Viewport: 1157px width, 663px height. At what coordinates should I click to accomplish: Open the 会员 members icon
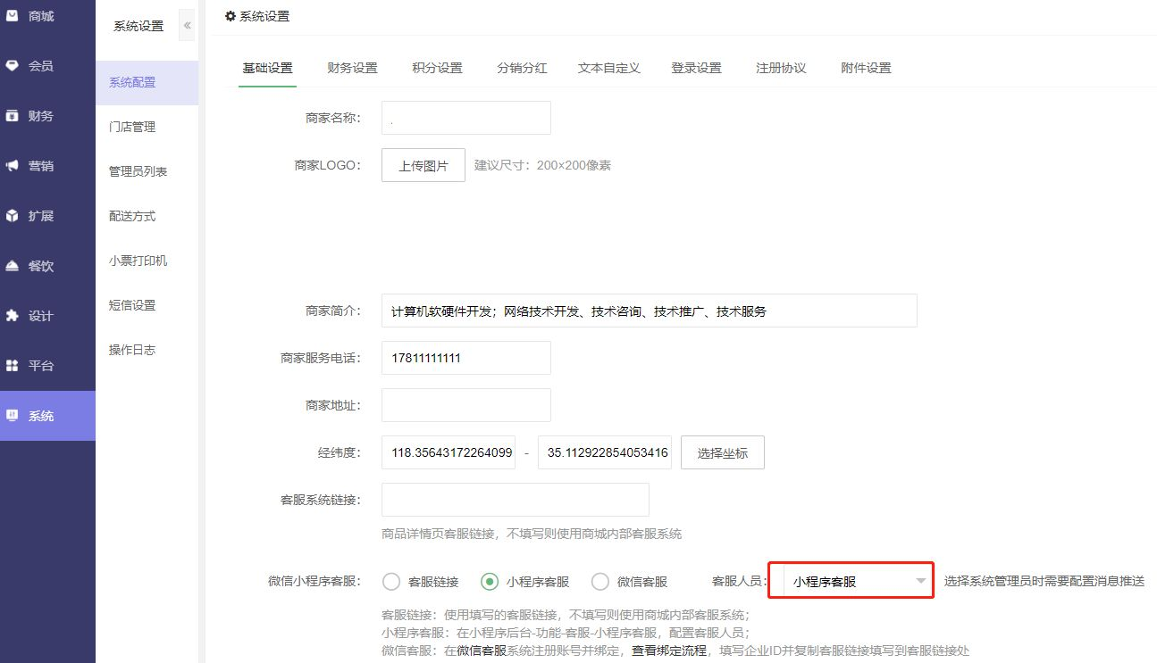(13, 66)
